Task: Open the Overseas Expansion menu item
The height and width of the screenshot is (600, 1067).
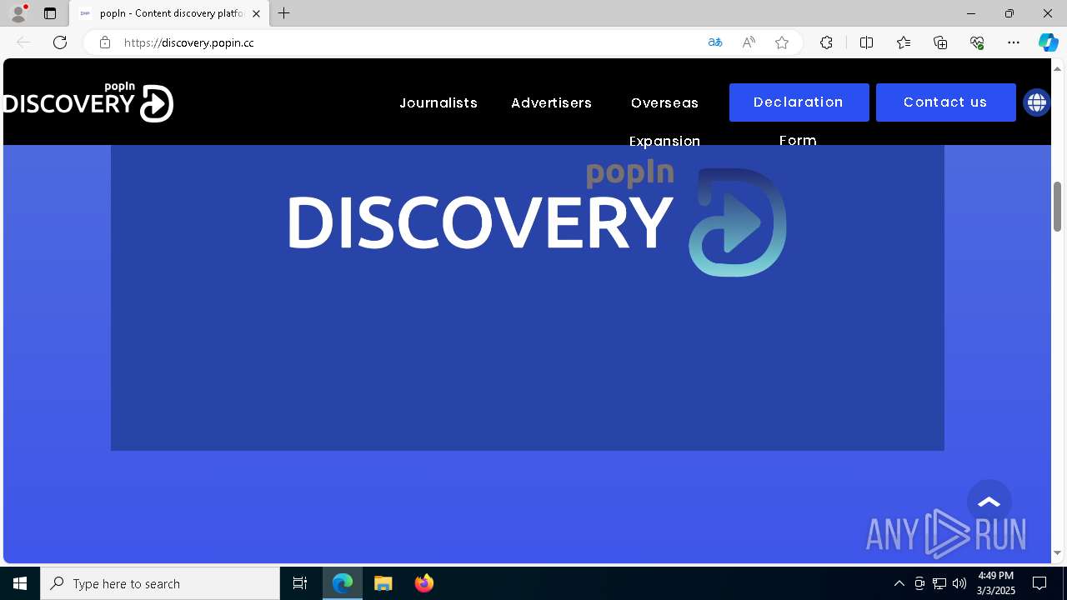Action: (x=664, y=122)
